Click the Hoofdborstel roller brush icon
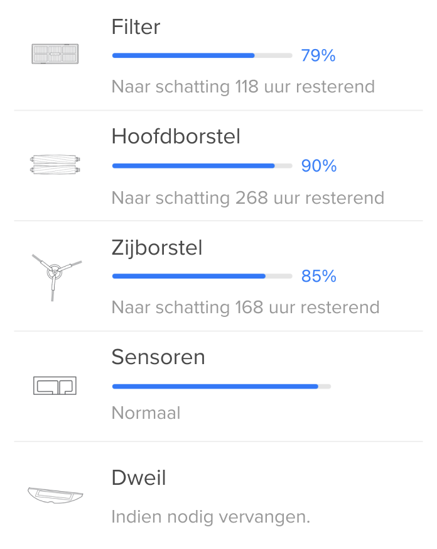This screenshot has height=549, width=437. [x=55, y=165]
